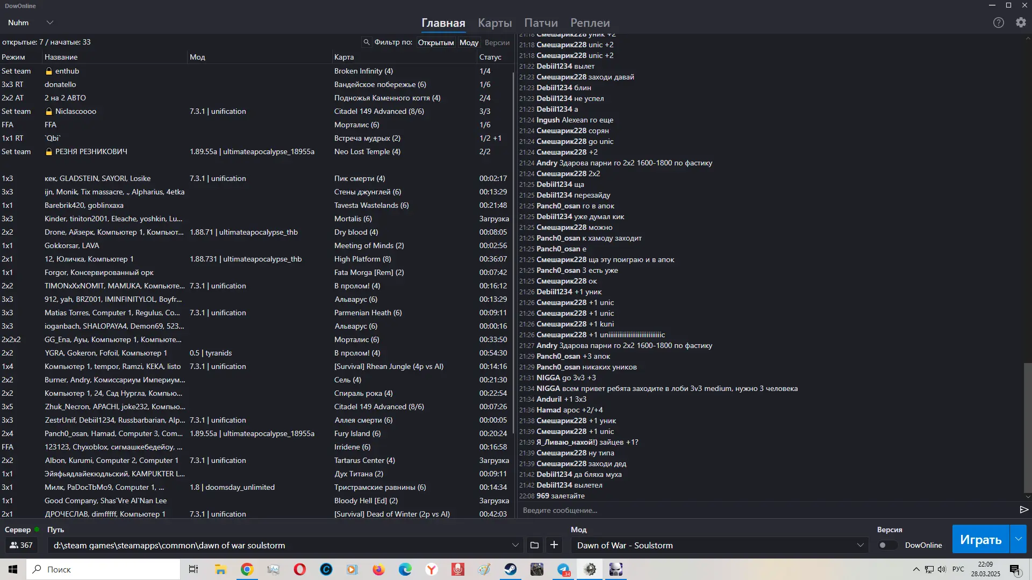The width and height of the screenshot is (1032, 580).
Task: Select the donatello 3x3 RT lobby row
Action: (x=256, y=84)
